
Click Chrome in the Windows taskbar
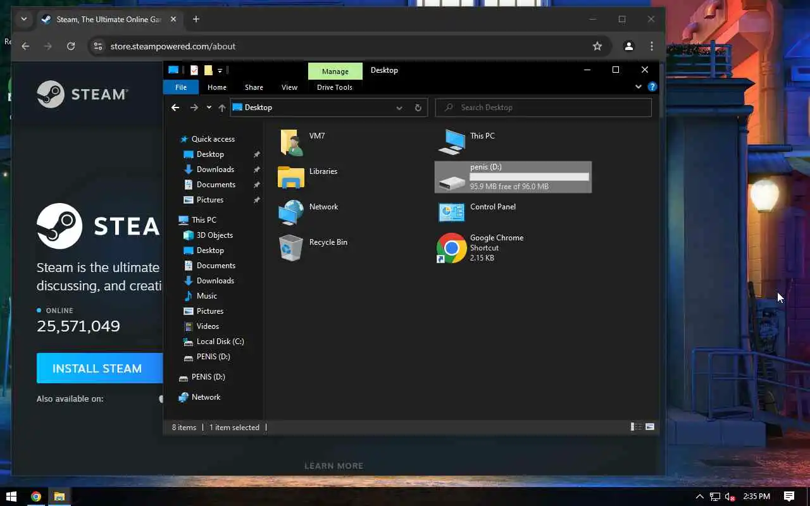(36, 497)
